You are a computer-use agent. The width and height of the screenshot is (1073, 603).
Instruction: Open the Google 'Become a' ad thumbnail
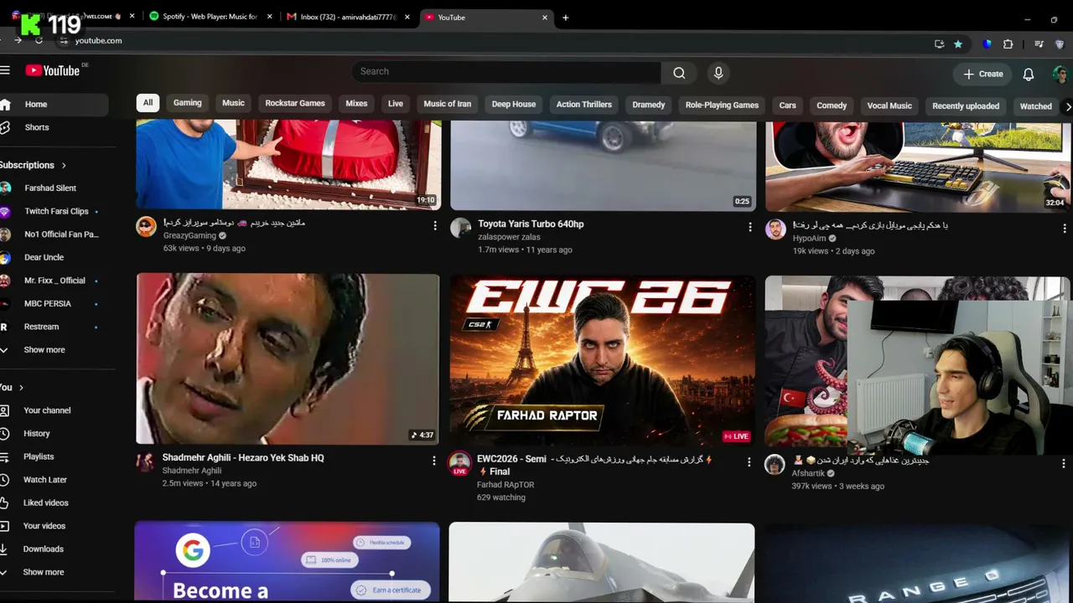tap(287, 561)
